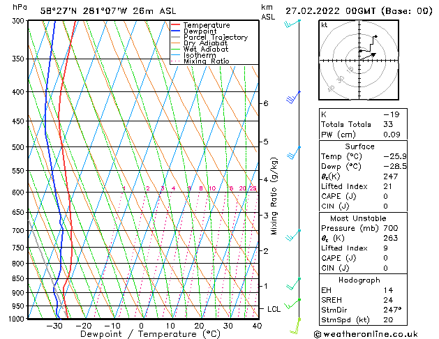Click the Wet Adiabat legend entry
The image size is (439, 339).
200,49
